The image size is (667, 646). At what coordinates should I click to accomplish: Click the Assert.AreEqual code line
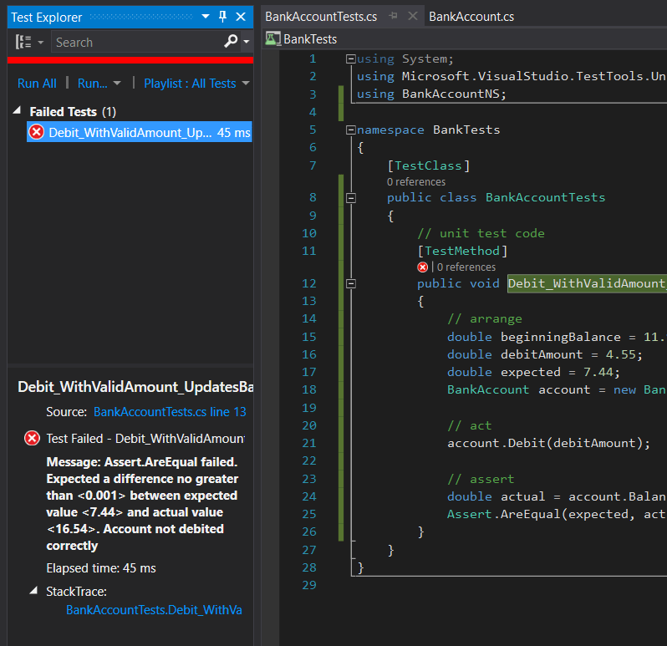(x=557, y=514)
